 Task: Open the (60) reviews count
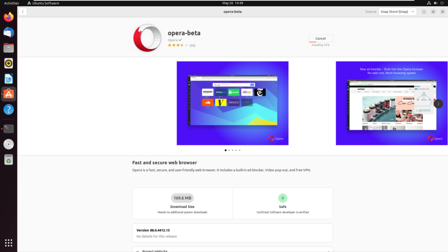tap(192, 45)
